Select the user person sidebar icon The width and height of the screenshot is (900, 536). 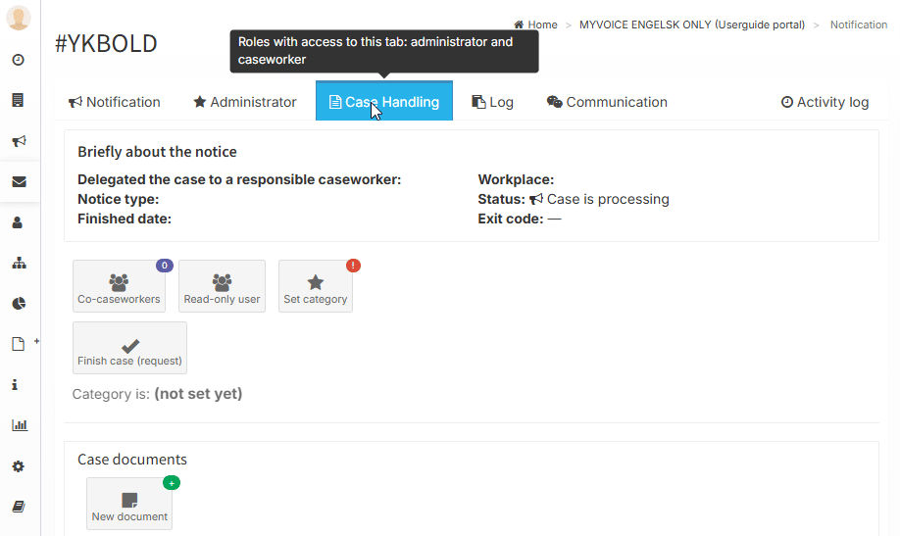(18, 222)
